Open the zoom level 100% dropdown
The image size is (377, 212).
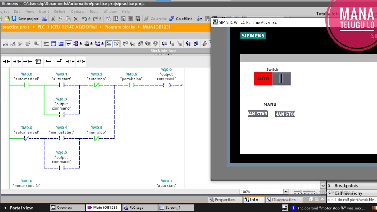(285, 192)
